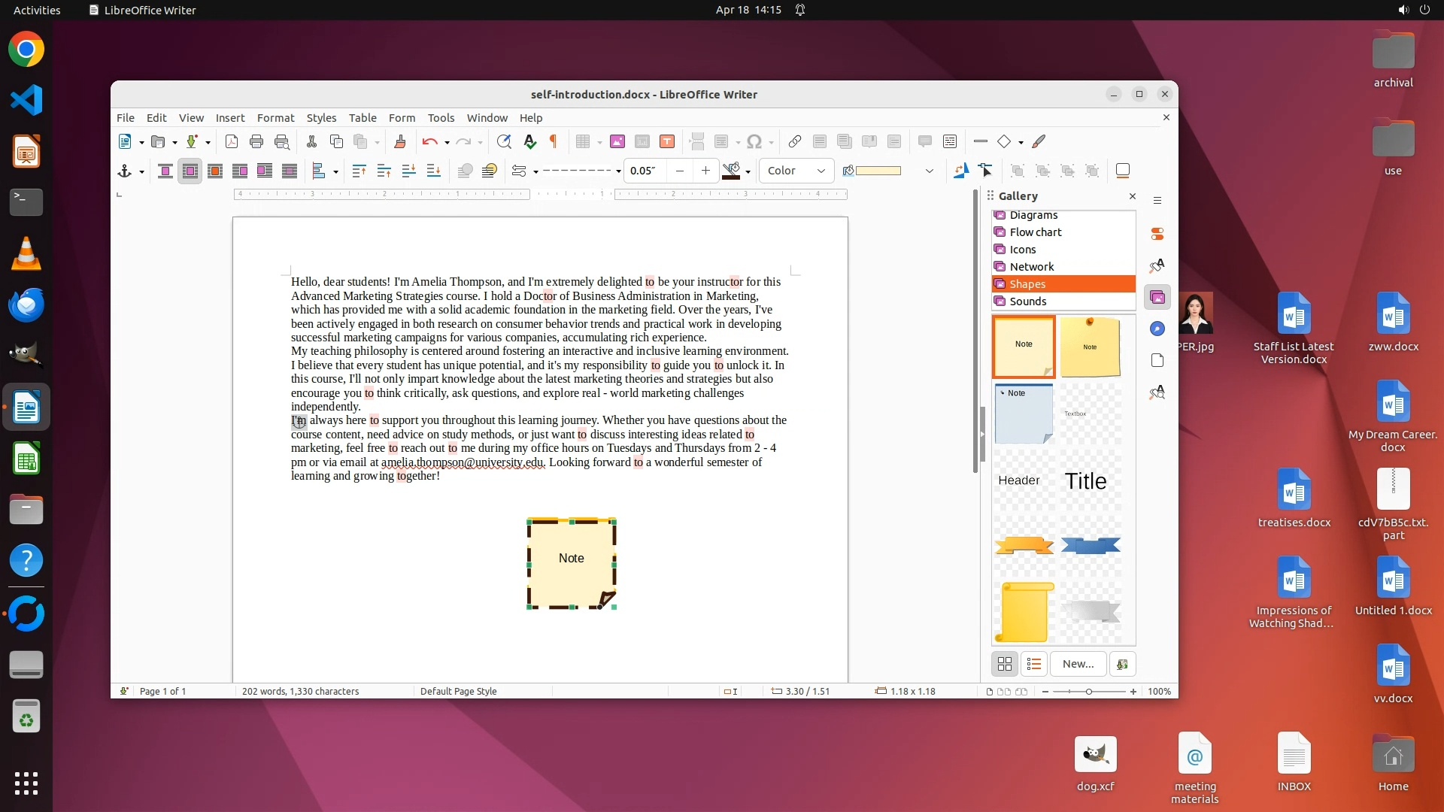This screenshot has height=812, width=1444.
Task: Select the Flow chart gallery theme
Action: 1035,232
